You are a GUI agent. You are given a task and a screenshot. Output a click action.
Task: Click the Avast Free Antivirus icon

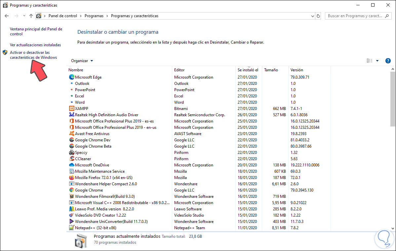(71, 134)
